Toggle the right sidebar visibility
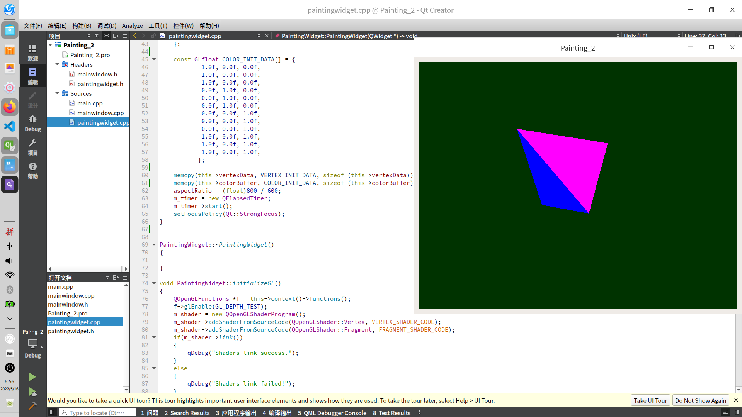The image size is (742, 417). 737,412
